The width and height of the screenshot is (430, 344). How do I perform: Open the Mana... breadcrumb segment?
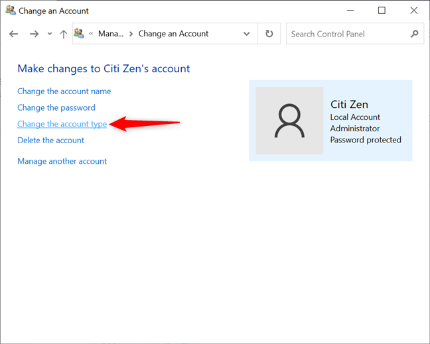click(111, 34)
